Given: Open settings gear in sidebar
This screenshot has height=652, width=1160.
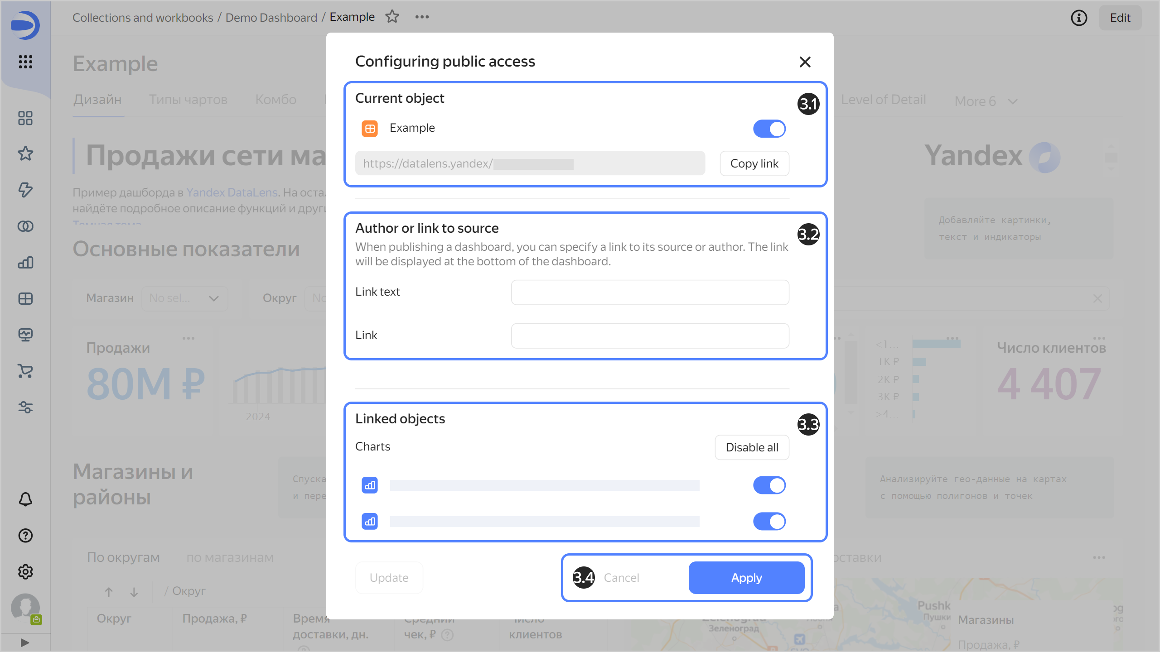Looking at the screenshot, I should [x=25, y=571].
